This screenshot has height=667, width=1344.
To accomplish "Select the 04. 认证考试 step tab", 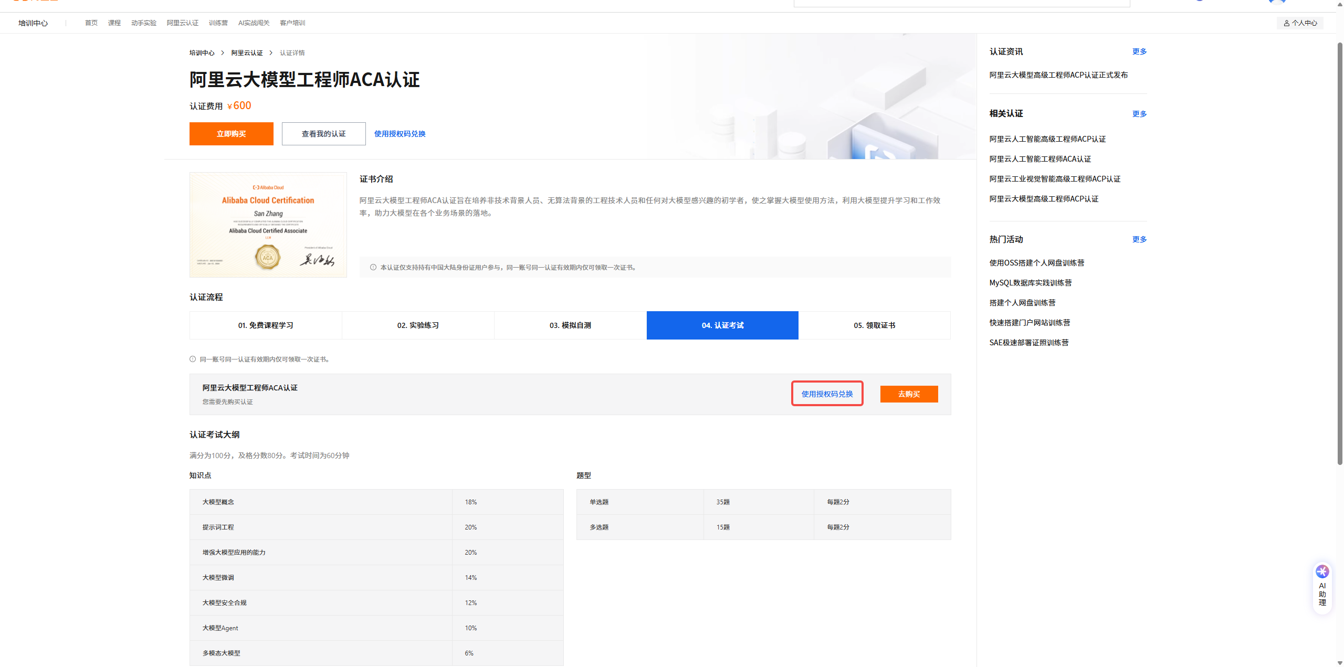I will pos(722,325).
